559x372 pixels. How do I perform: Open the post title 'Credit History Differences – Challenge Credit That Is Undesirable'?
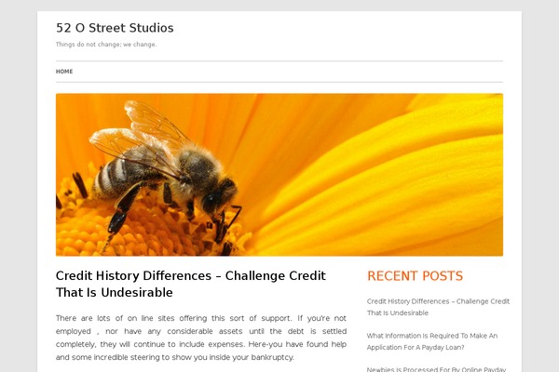pos(191,284)
